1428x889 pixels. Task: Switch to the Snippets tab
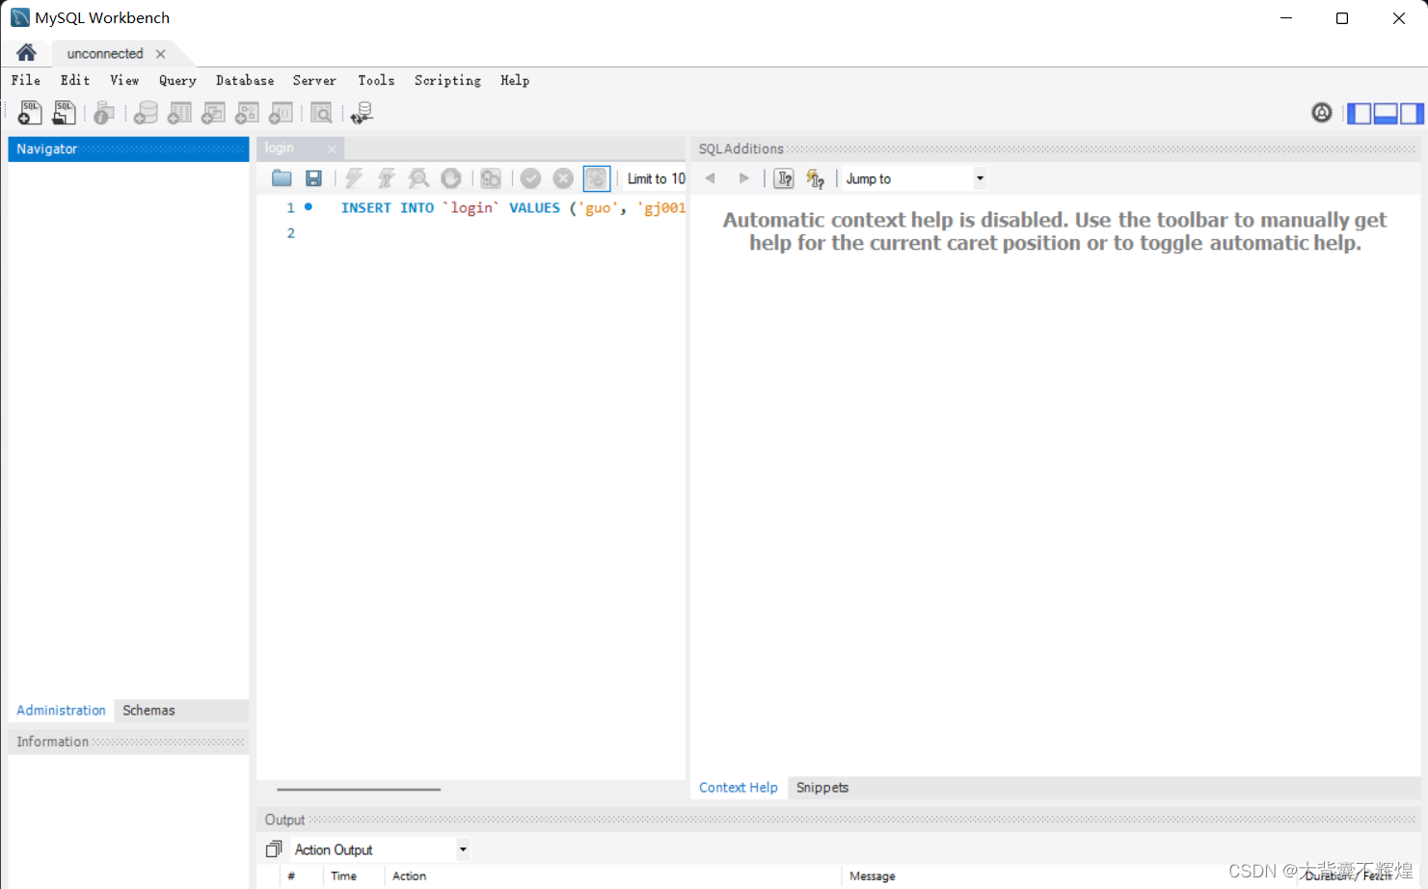tap(822, 787)
